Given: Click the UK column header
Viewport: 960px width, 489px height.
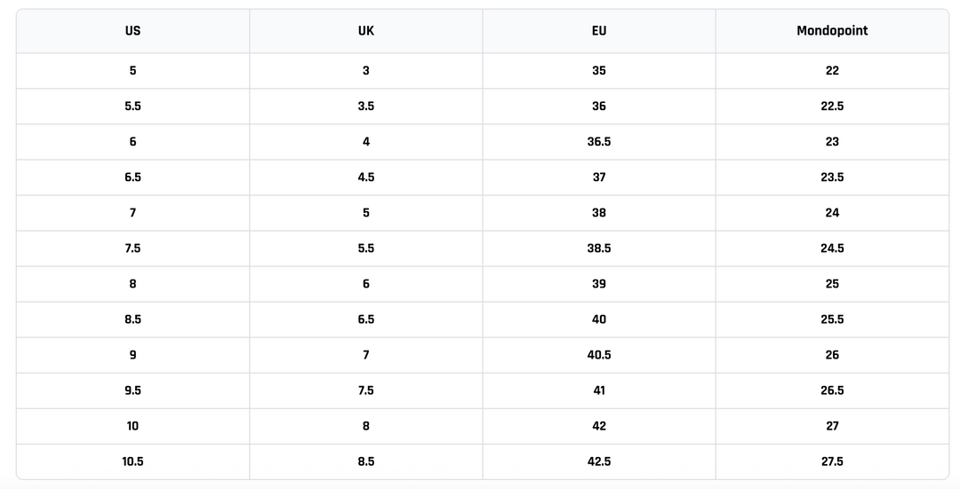Looking at the screenshot, I should tap(365, 31).
